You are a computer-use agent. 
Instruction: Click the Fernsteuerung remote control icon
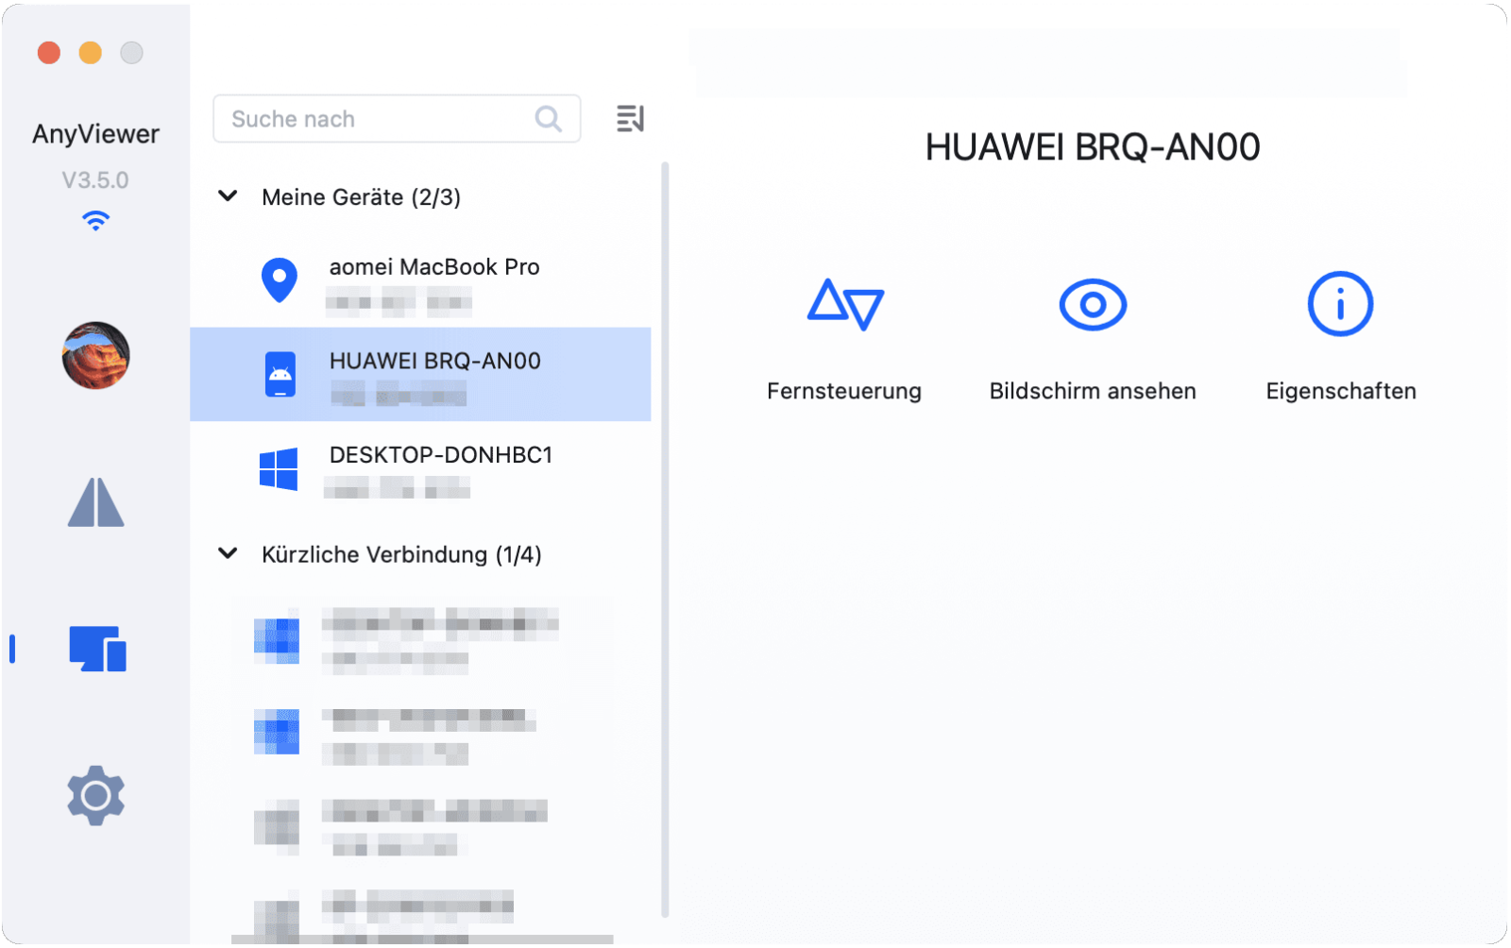click(x=844, y=304)
